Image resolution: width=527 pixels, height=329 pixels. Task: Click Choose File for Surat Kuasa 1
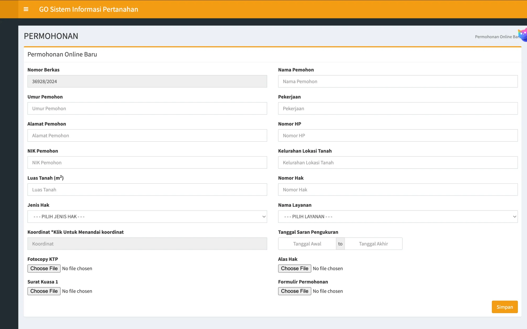(44, 291)
